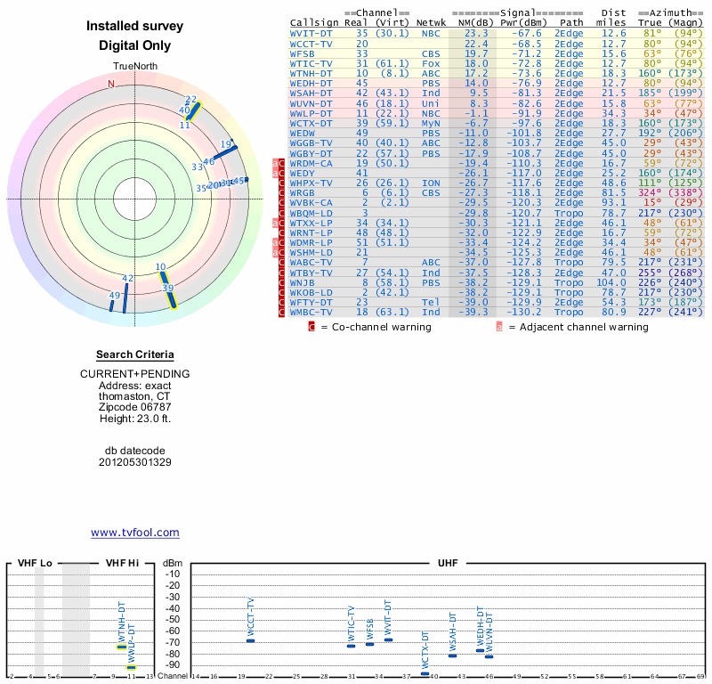Click the co-channel warning icon beside WRGB

point(282,193)
